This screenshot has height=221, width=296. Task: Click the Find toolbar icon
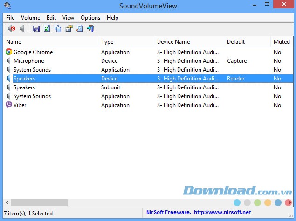[x=79, y=29]
